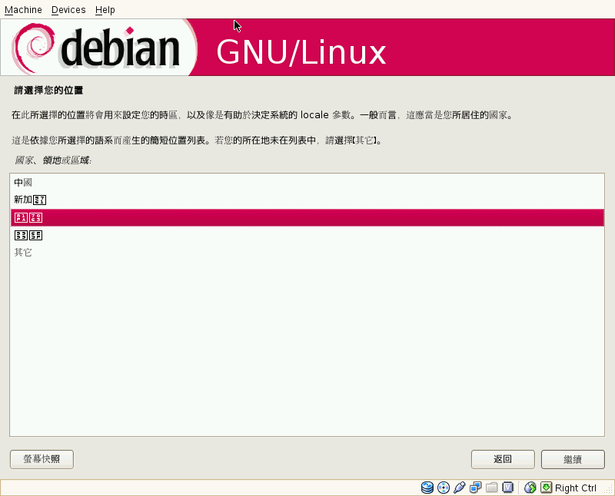Click the optical CD drive icon
The image size is (615, 496).
444,488
